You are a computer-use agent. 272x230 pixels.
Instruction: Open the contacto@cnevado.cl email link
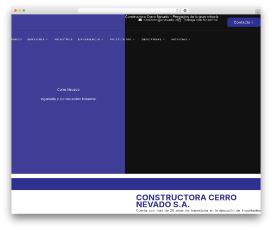coord(160,20)
